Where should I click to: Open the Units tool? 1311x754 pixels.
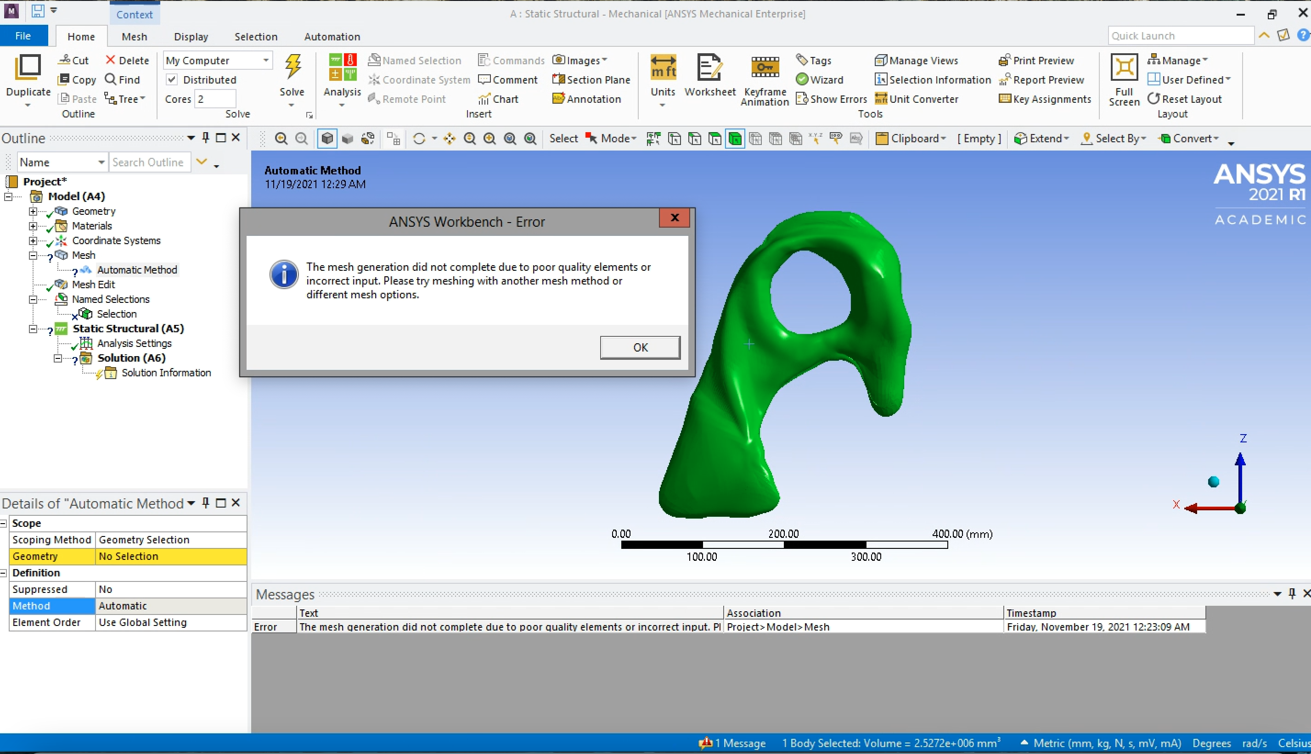click(x=663, y=79)
